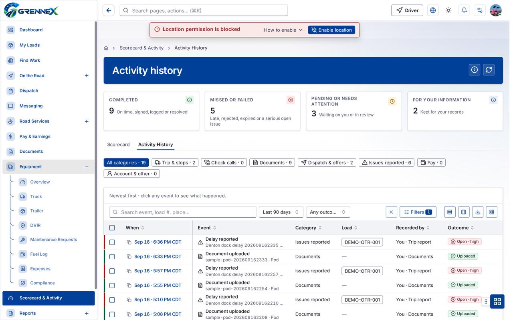This screenshot has height=320, width=513.
Task: Select the Issues reported category filter
Action: (387, 162)
